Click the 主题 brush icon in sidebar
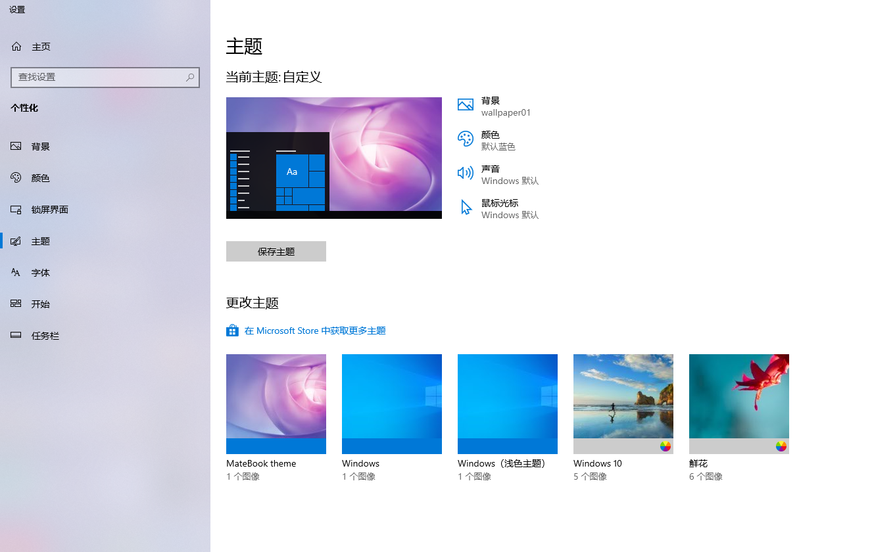The height and width of the screenshot is (552, 872). tap(16, 241)
